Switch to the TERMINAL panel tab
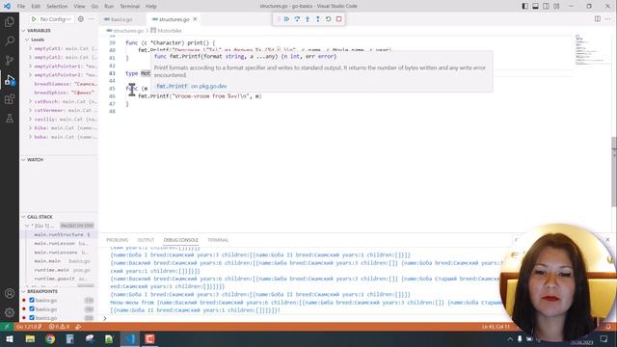The width and height of the screenshot is (617, 347). pyautogui.click(x=218, y=240)
